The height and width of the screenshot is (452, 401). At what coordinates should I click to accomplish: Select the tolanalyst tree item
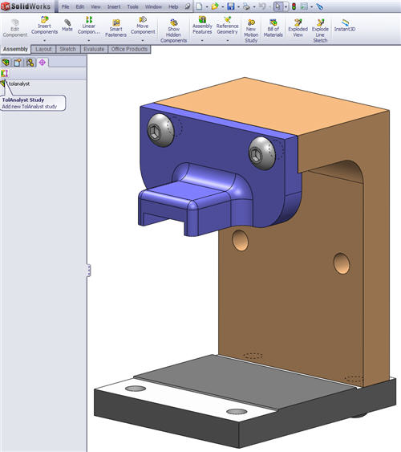19,83
